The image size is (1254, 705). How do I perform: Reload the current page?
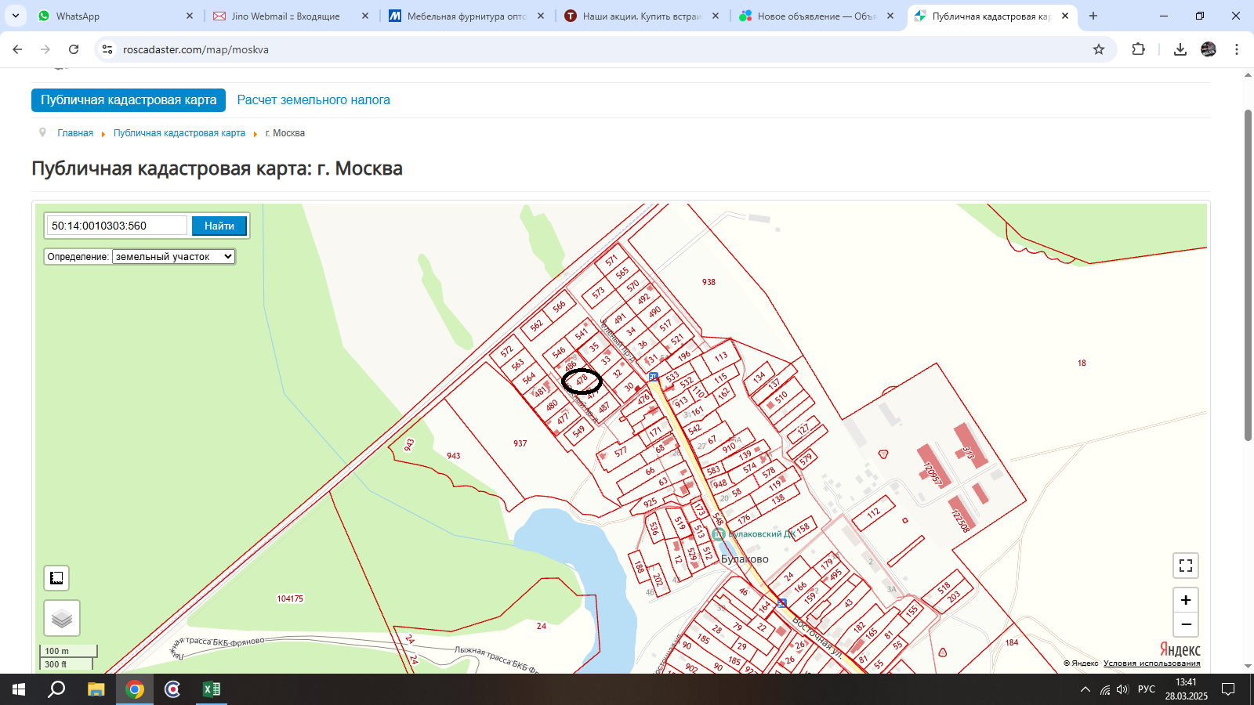pos(74,49)
